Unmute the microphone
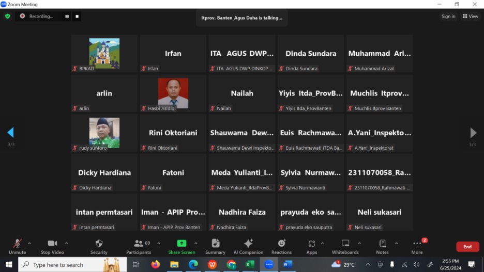The width and height of the screenshot is (484, 272). 17,244
